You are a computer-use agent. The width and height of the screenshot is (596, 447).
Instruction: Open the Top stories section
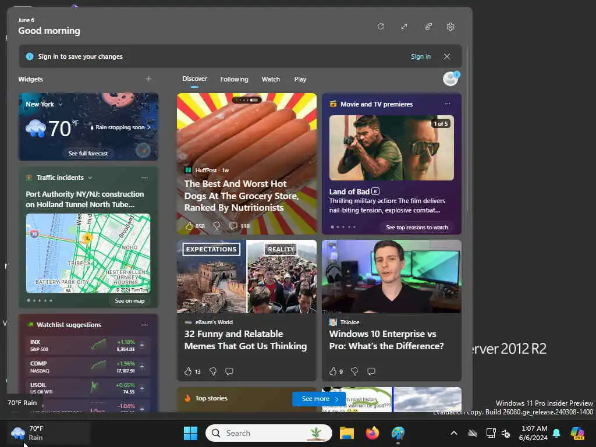(x=211, y=398)
